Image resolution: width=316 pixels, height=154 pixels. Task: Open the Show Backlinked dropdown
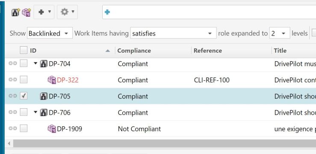50,33
